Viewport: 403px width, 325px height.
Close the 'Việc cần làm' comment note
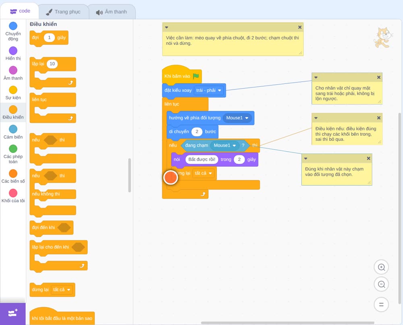pos(300,27)
